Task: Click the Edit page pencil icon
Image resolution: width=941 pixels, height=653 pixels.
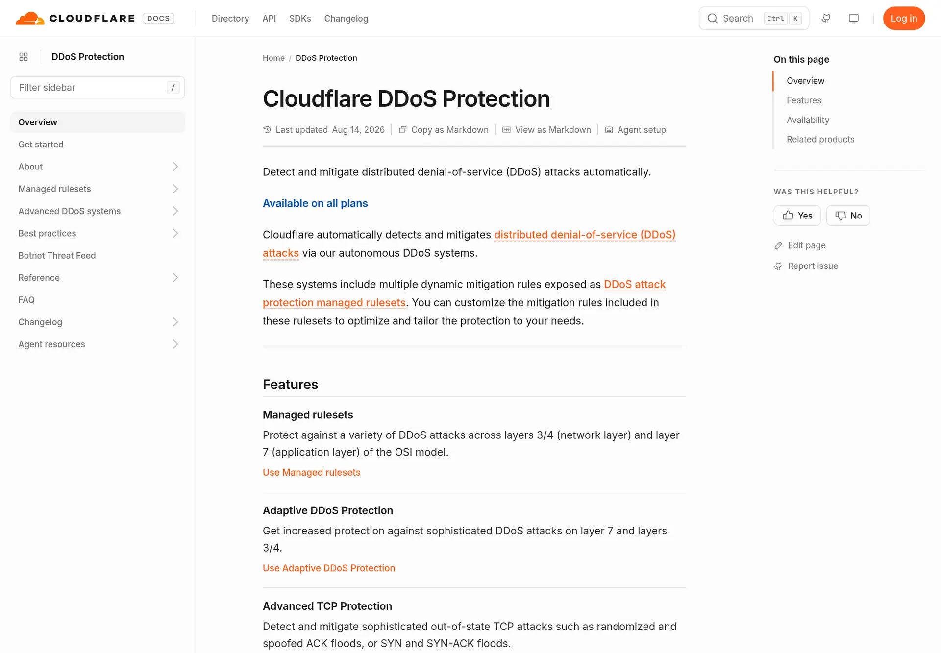Action: click(x=778, y=245)
